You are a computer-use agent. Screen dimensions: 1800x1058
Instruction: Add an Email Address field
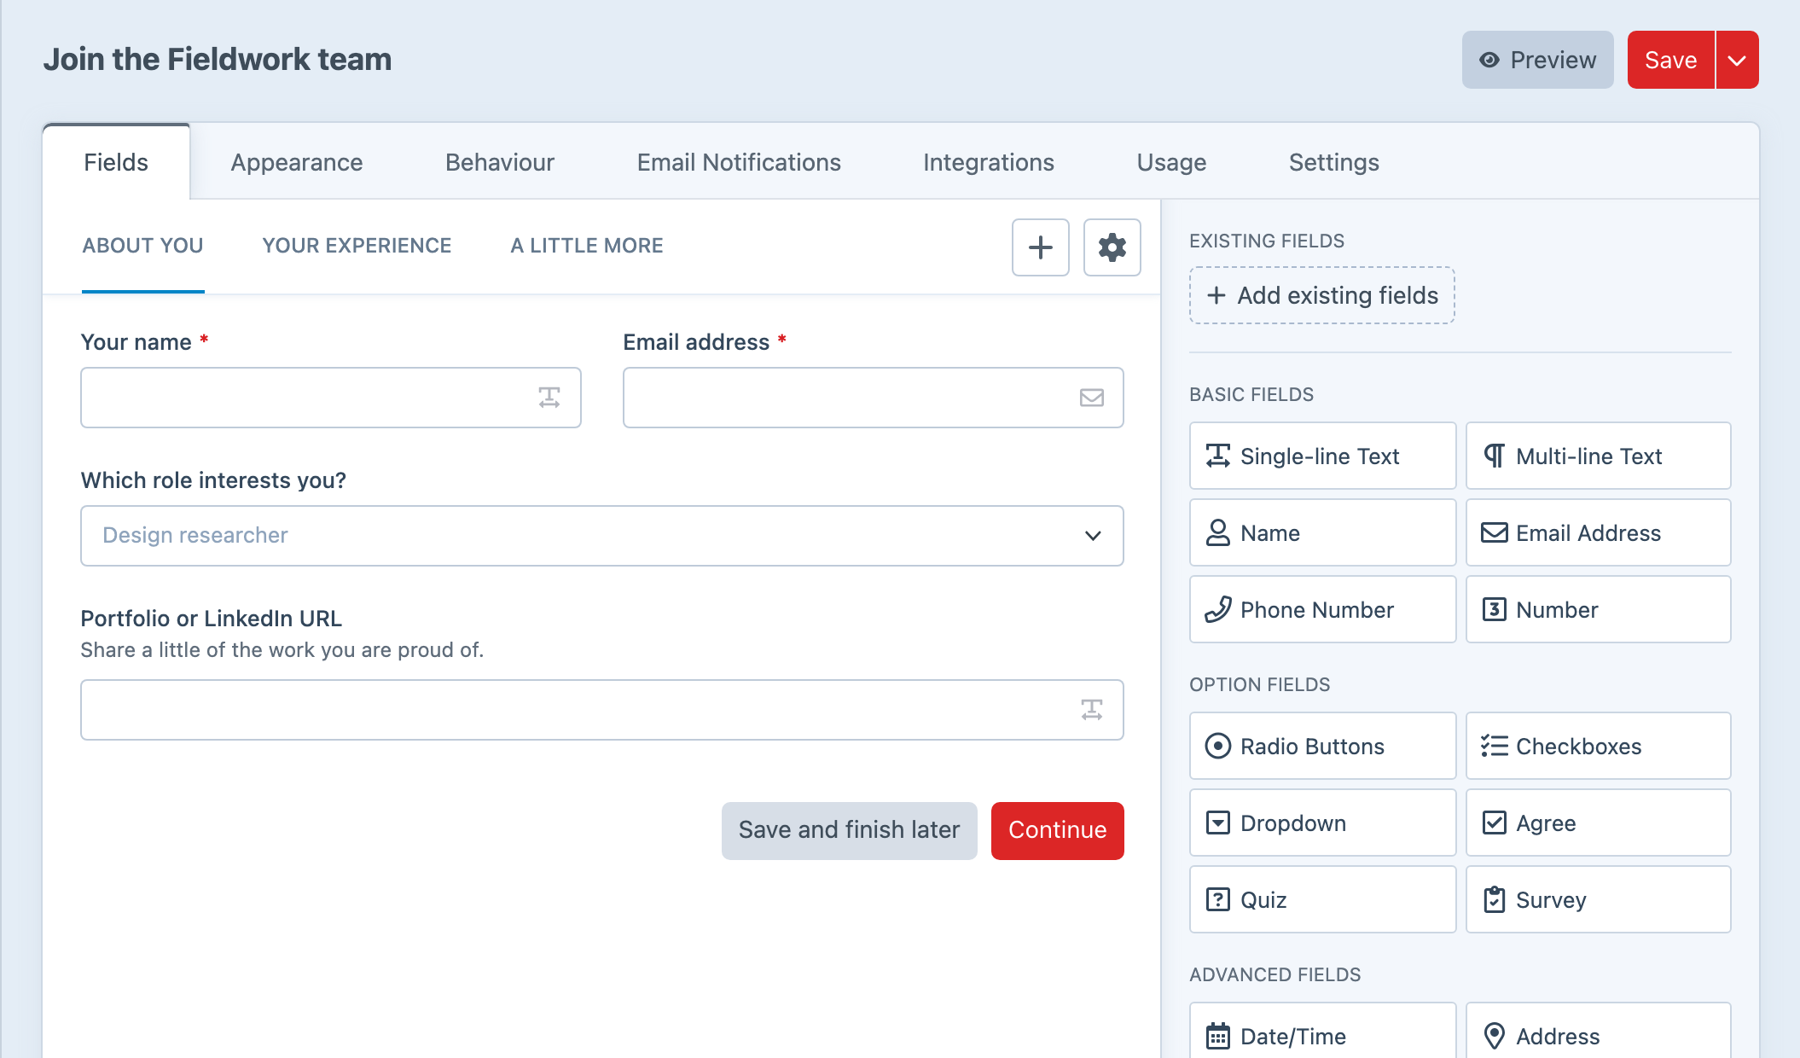pyautogui.click(x=1598, y=532)
